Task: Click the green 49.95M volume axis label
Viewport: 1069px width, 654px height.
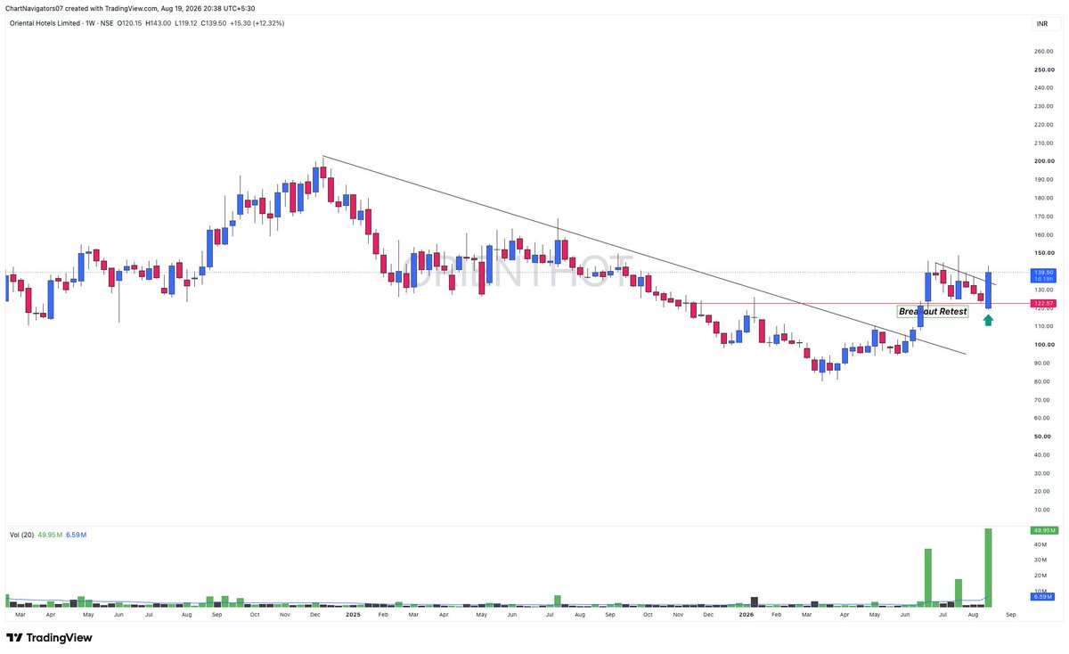Action: point(1043,530)
